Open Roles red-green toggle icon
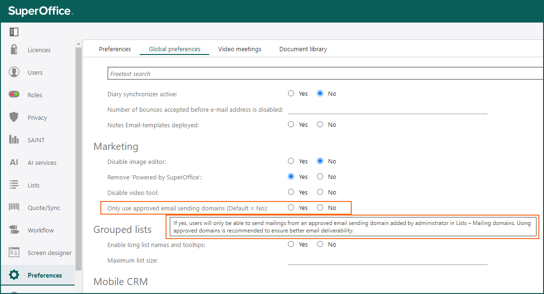This screenshot has width=544, height=294. tap(14, 94)
